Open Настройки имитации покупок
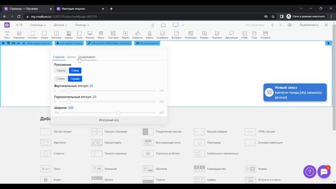Image resolution: width=336 pixels, height=189 pixels. [109, 43]
